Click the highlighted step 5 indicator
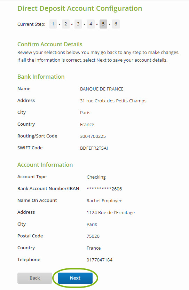The width and height of the screenshot is (189, 290). [x=103, y=24]
